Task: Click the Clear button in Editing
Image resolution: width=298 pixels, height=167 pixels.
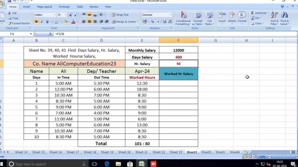Action: click(x=257, y=24)
